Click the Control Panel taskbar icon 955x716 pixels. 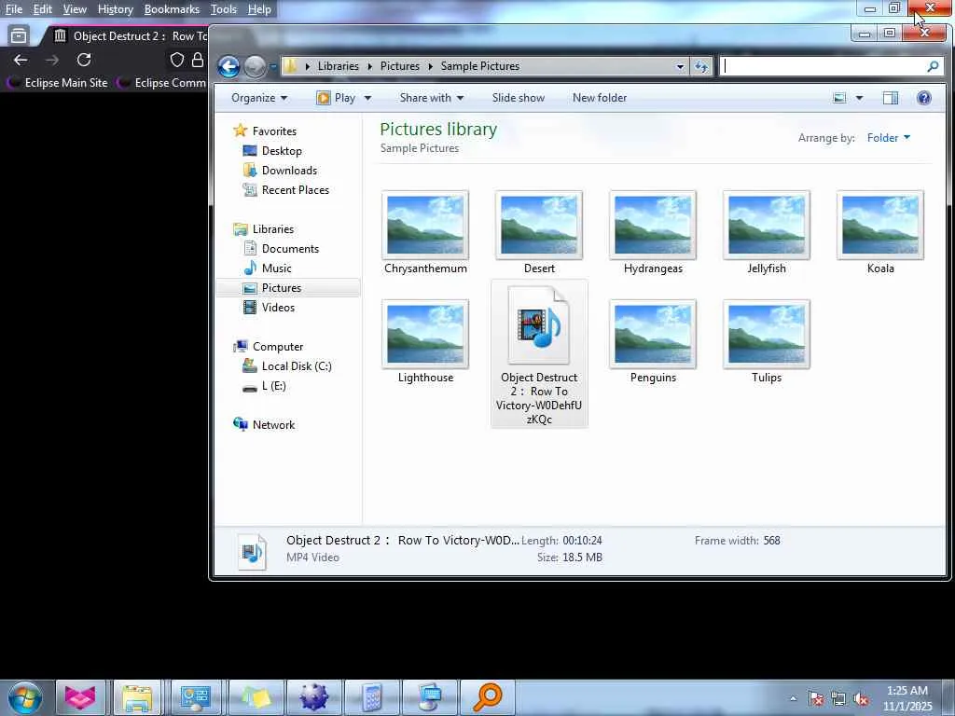pos(195,697)
